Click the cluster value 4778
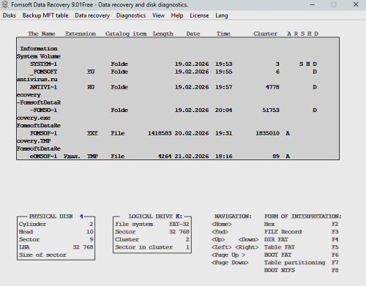366x286 pixels. [x=272, y=87]
